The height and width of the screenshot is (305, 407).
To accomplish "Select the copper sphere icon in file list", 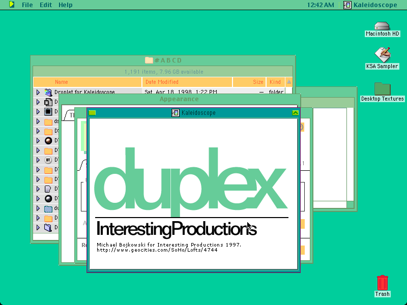I will (48, 141).
